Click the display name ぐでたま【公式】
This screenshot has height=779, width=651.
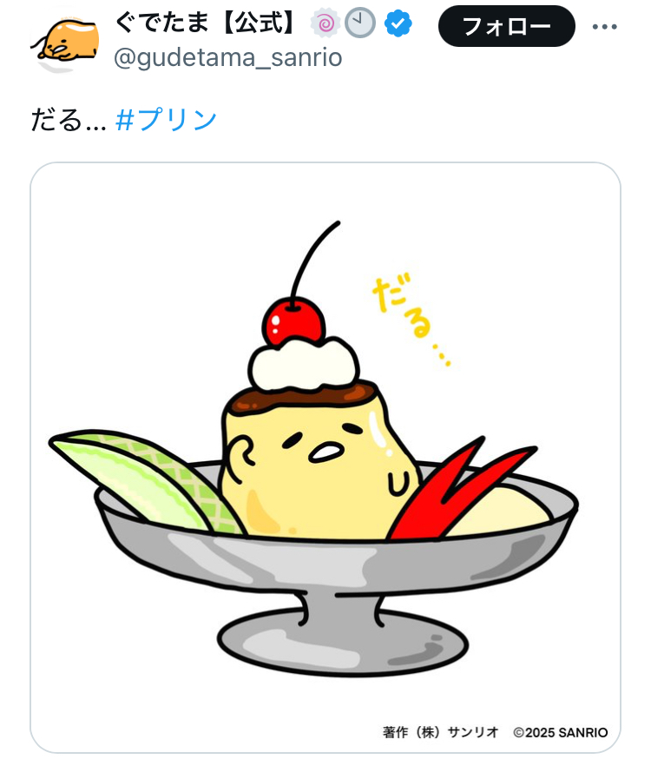pyautogui.click(x=206, y=23)
